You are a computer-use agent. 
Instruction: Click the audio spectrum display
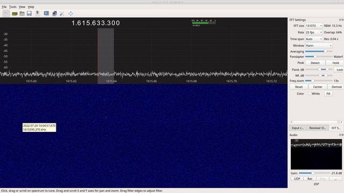[x=316, y=154]
